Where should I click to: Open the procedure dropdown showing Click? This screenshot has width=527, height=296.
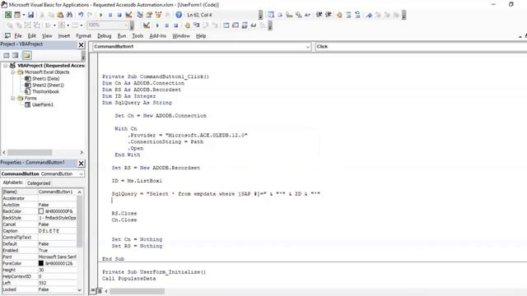click(421, 47)
